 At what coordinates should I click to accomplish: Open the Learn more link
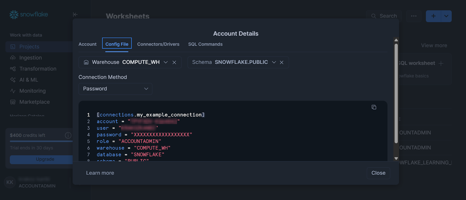point(100,173)
